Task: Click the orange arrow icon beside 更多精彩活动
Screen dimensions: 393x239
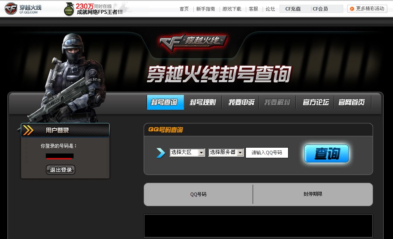Action: pos(352,9)
